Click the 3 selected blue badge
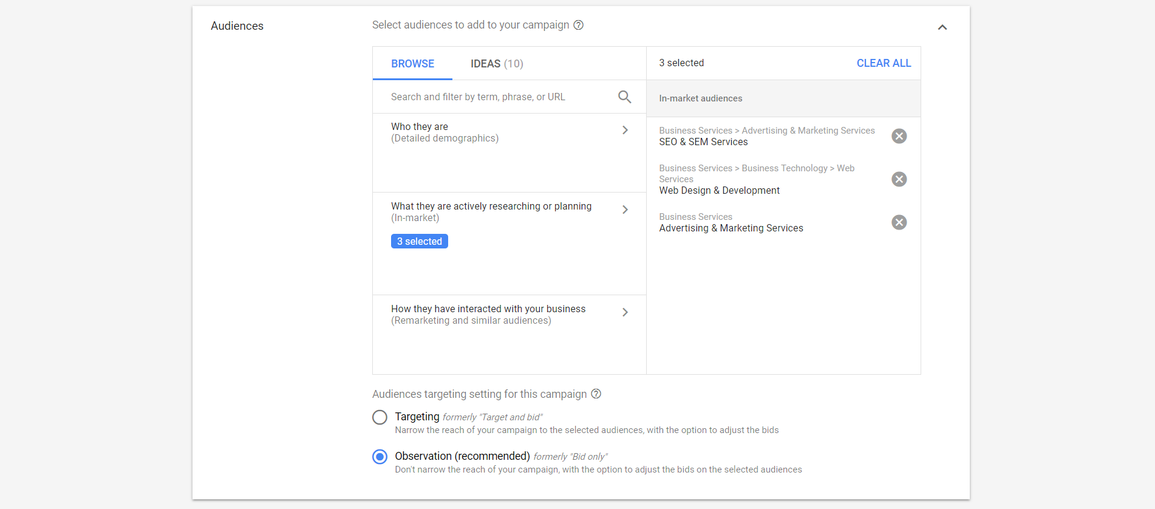The image size is (1155, 509). pos(420,241)
